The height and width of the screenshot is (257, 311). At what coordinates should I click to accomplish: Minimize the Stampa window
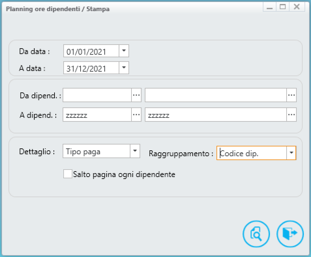click(270, 7)
